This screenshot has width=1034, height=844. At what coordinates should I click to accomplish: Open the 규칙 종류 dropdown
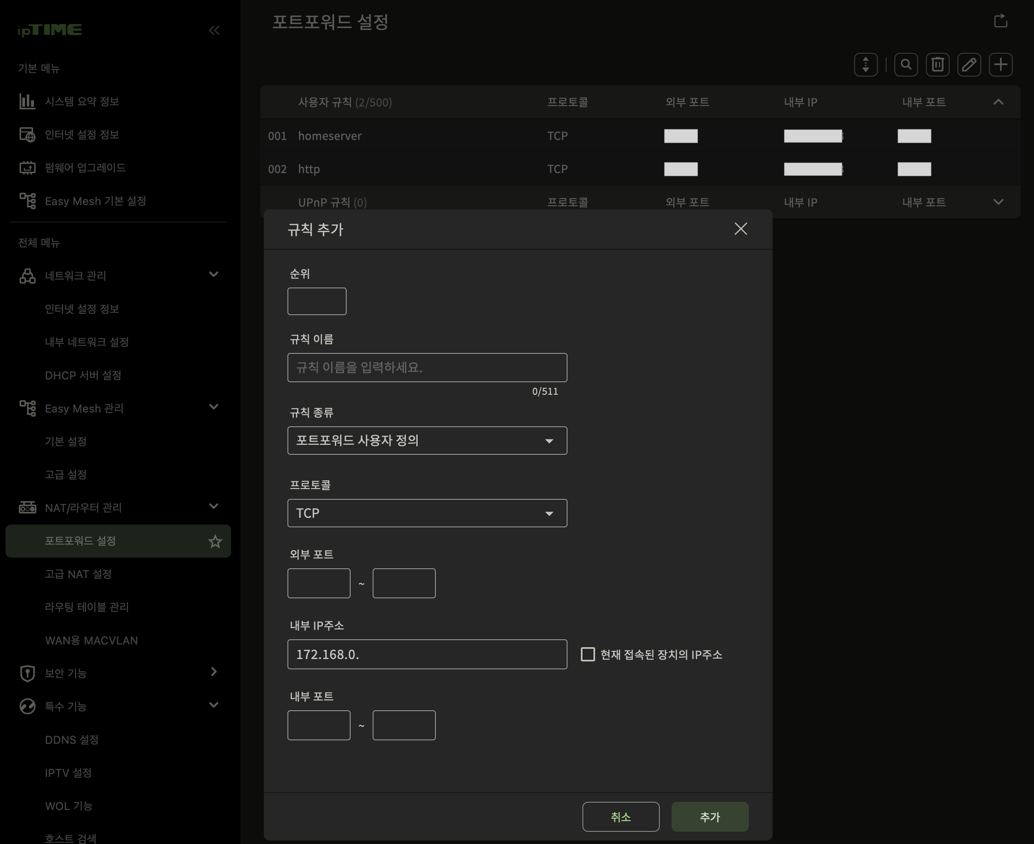pyautogui.click(x=427, y=441)
